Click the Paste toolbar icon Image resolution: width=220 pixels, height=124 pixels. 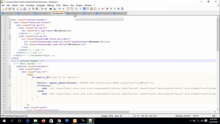37,9
